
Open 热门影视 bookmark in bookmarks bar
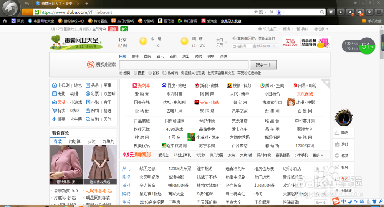point(188,21)
